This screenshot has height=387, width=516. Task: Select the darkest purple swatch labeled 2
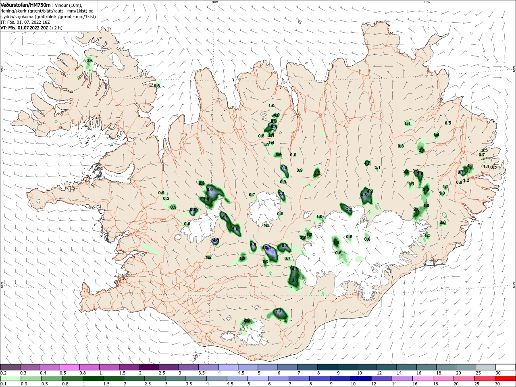coord(148,367)
